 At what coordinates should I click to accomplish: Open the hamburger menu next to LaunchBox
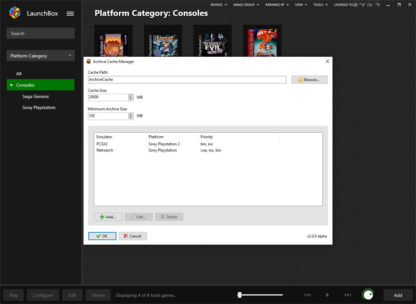pyautogui.click(x=70, y=14)
